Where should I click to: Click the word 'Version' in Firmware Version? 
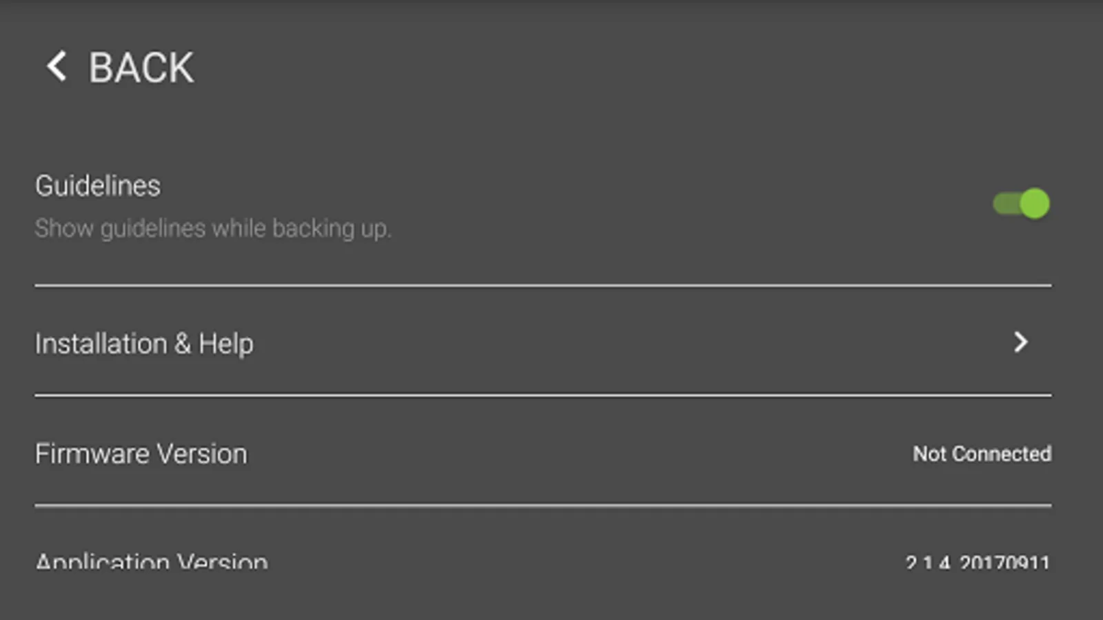point(202,454)
